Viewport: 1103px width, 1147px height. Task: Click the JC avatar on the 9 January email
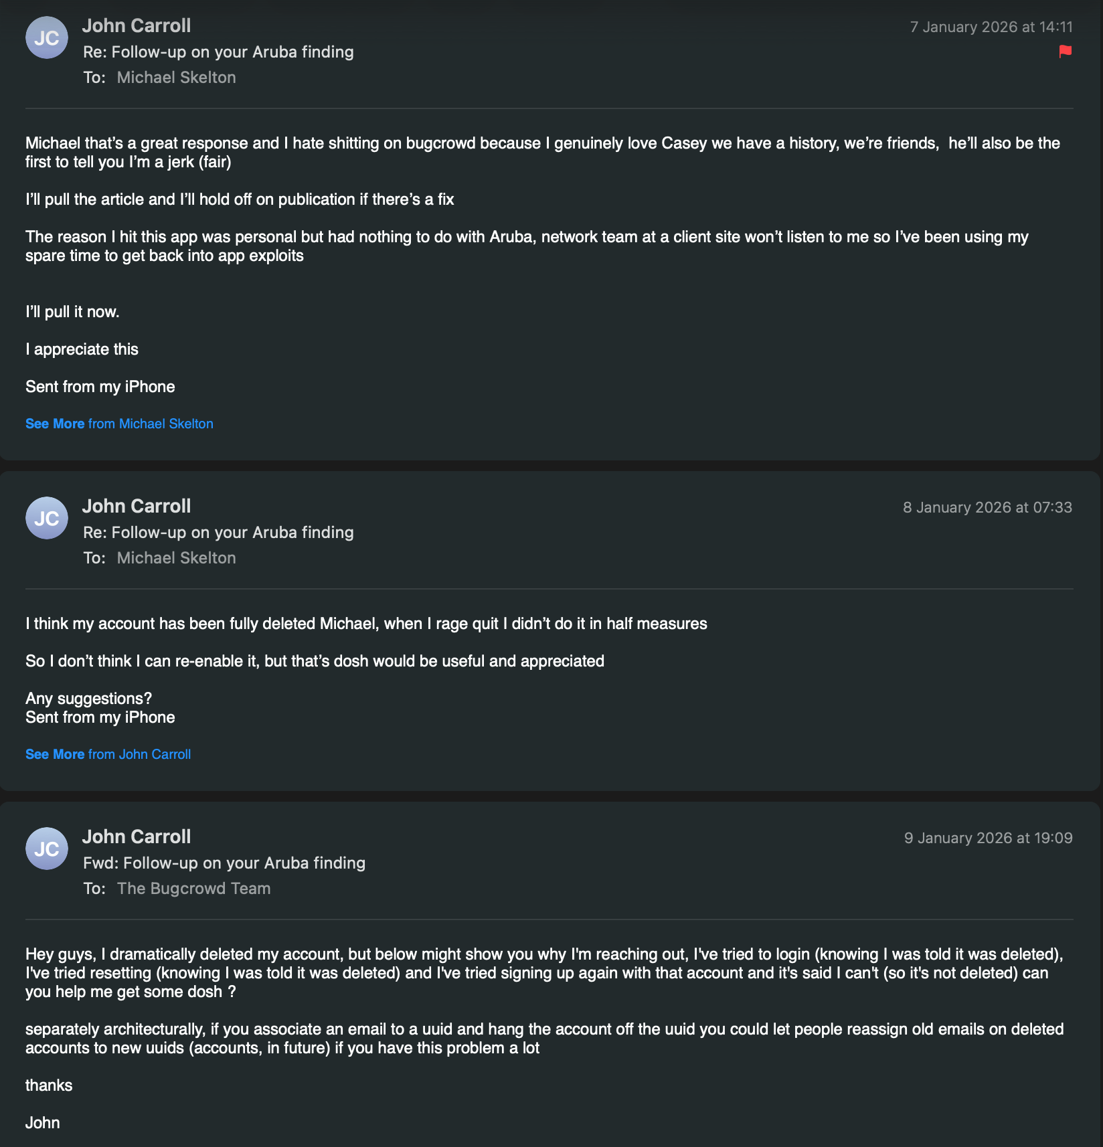click(x=47, y=849)
